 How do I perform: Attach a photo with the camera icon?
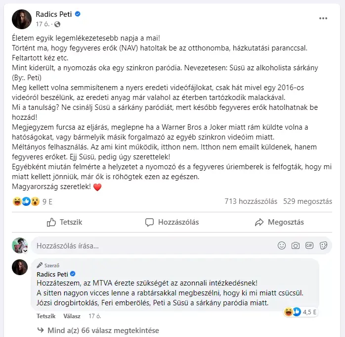[295, 245]
